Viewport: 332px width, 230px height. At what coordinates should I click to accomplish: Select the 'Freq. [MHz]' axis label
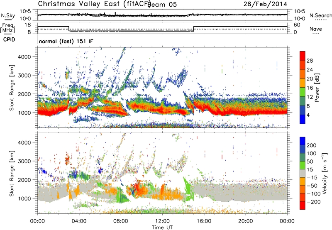(7, 28)
